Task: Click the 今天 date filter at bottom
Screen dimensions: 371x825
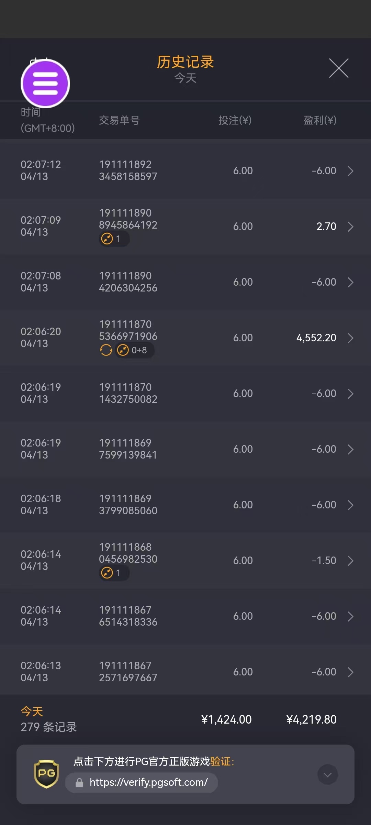Action: [x=32, y=711]
